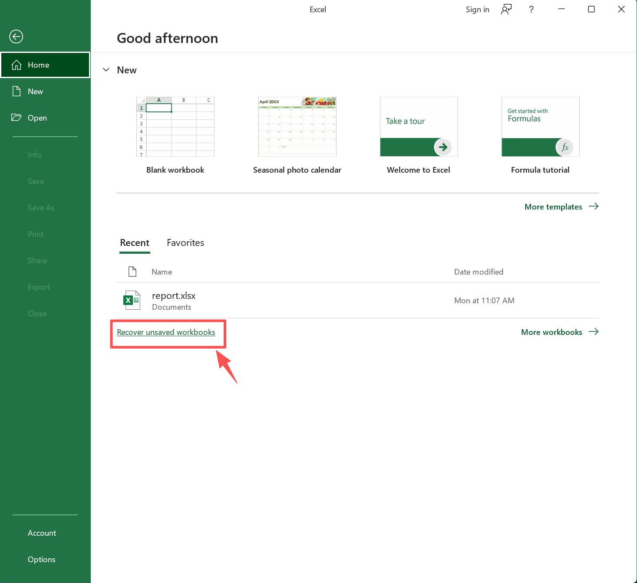
Task: Open the Formula tutorial thumbnail
Action: pyautogui.click(x=541, y=127)
